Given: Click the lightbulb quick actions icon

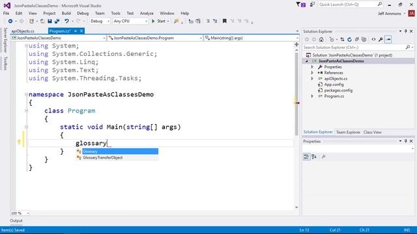Looking at the screenshot, I should point(19,142).
